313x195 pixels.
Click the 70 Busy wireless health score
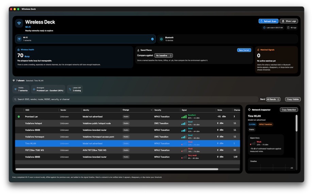[x=23, y=55]
